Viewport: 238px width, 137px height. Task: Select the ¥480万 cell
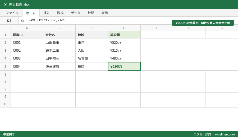(124, 58)
